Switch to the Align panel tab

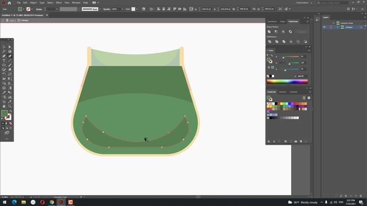click(x=283, y=22)
